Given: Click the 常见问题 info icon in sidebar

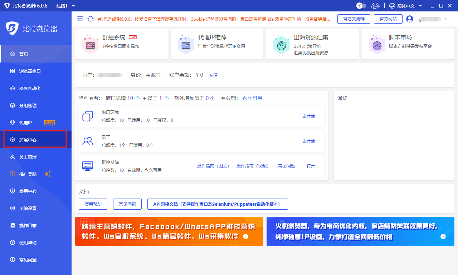Looking at the screenshot, I should pos(13,260).
